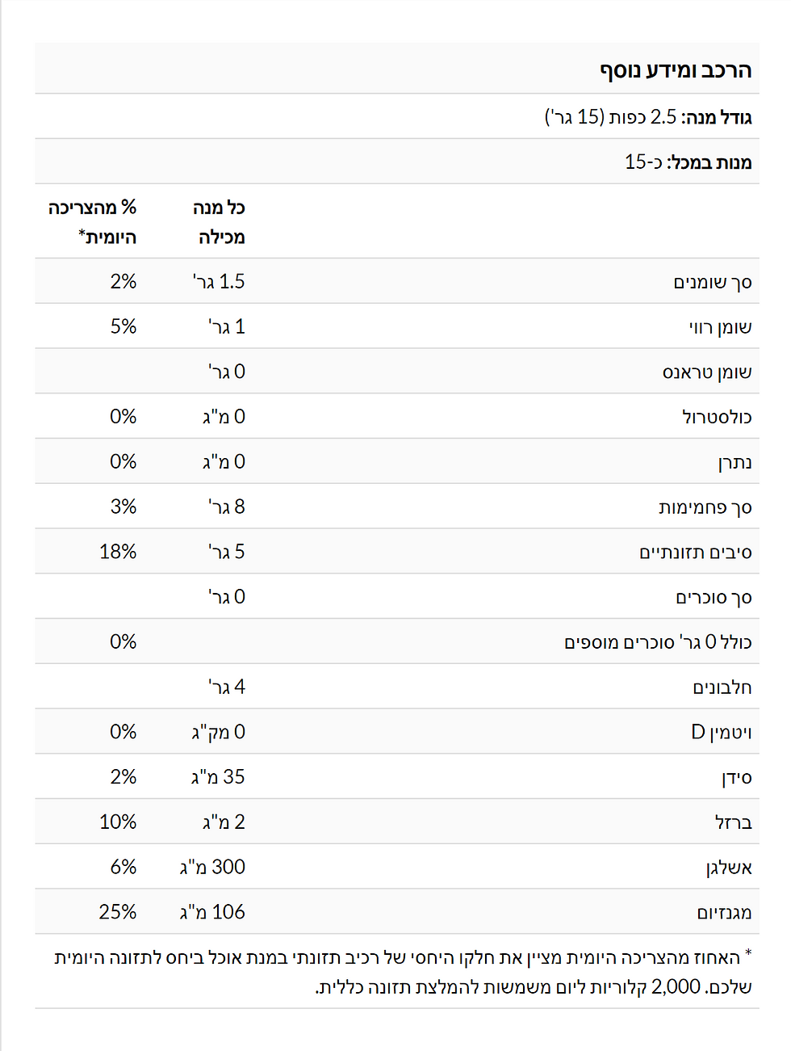The width and height of the screenshot is (791, 1051).
Task: Click the 18% value for סיבים תזונתיים
Action: tap(118, 552)
